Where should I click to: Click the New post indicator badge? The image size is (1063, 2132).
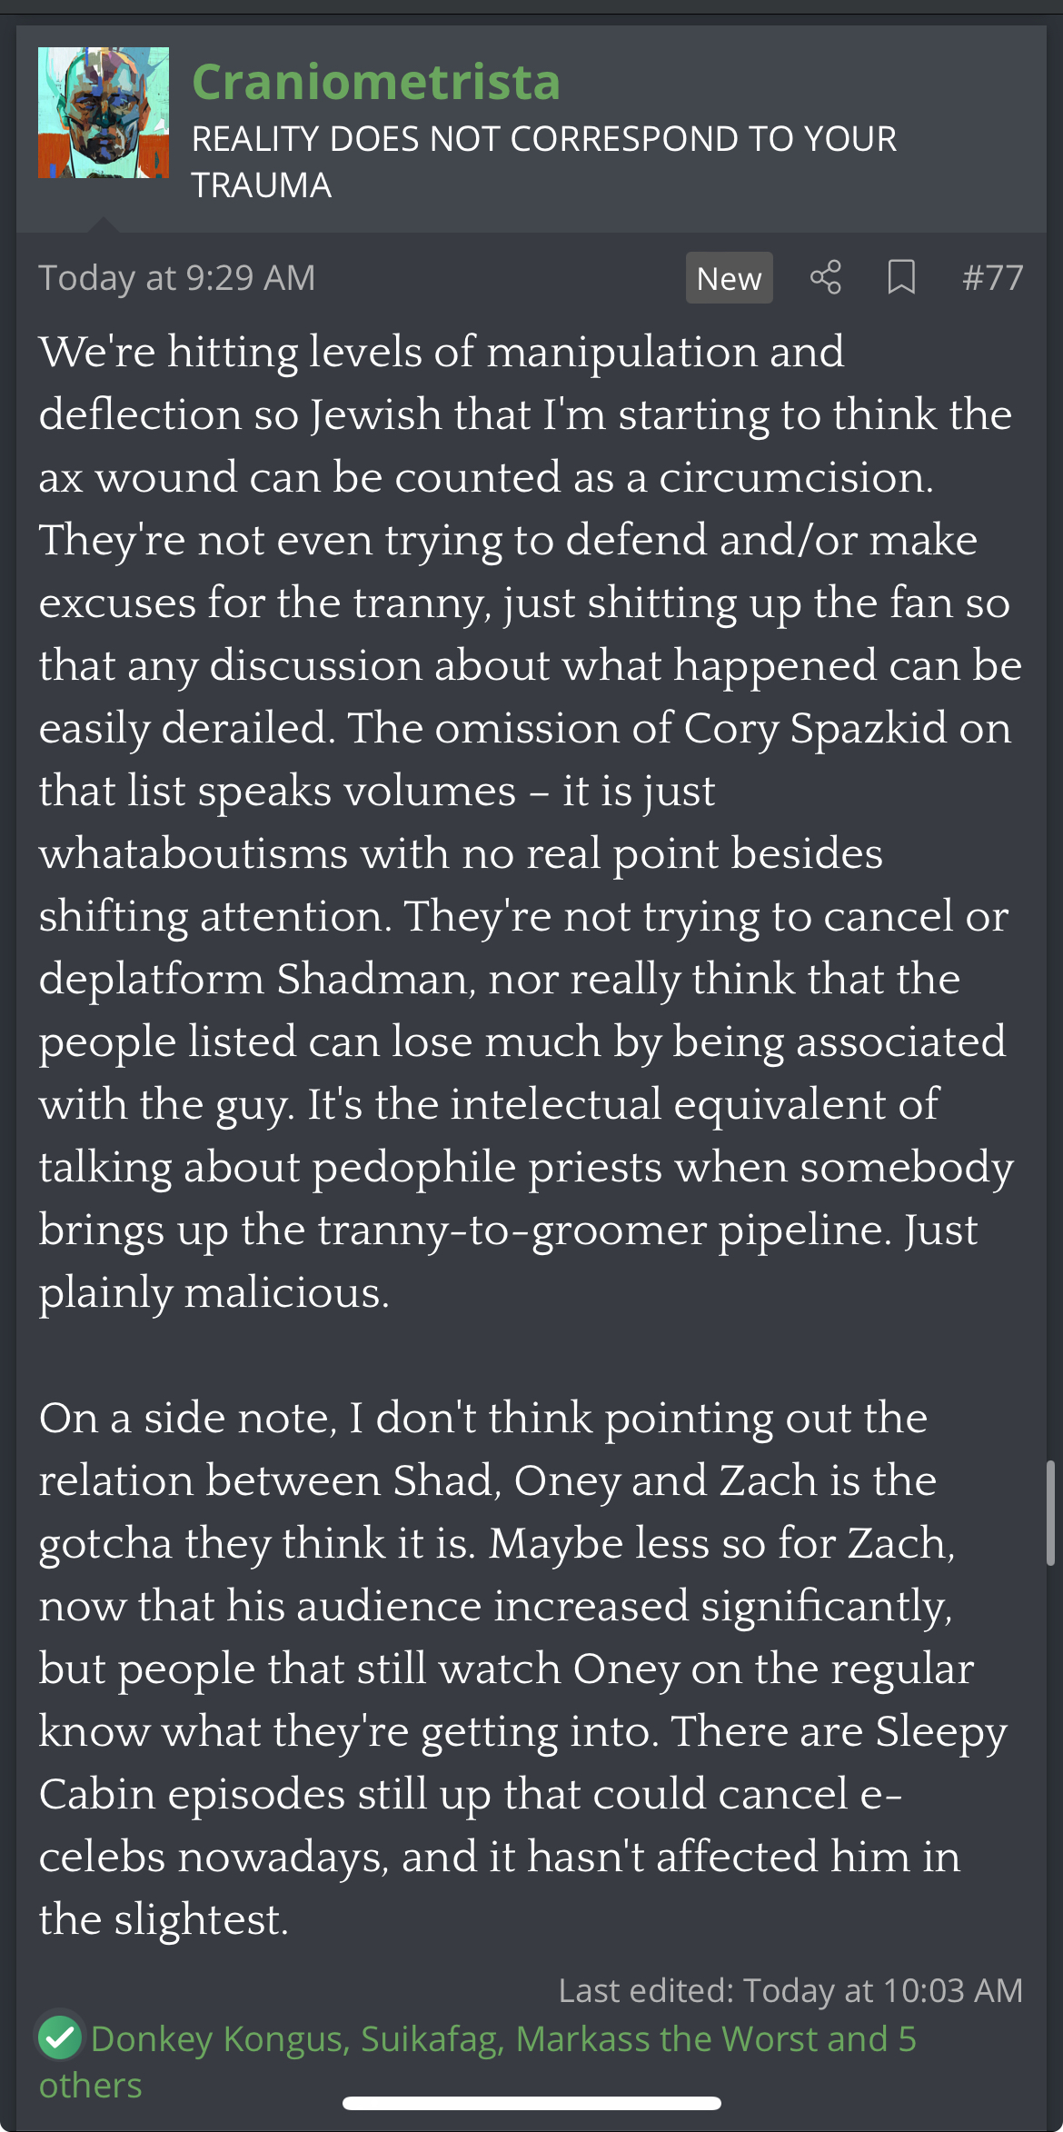729,278
